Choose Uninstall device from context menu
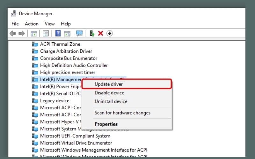The width and height of the screenshot is (255, 159). pos(127,101)
